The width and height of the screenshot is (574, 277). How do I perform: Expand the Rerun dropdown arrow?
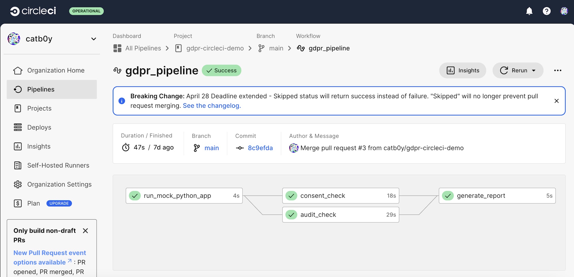pyautogui.click(x=534, y=70)
